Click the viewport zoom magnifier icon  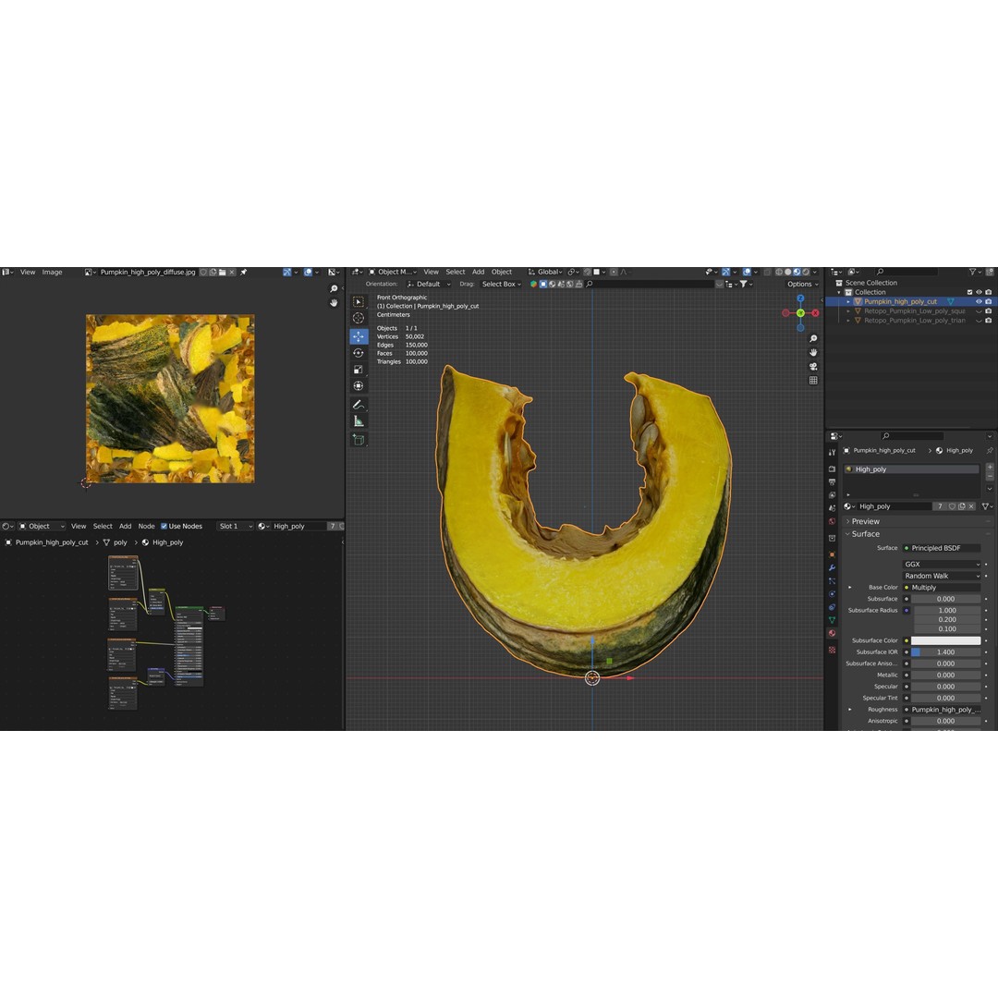(x=813, y=338)
